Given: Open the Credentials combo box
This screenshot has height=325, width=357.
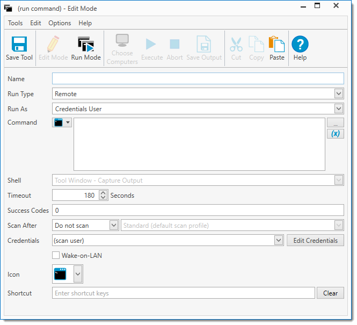Looking at the screenshot, I should (x=279, y=241).
